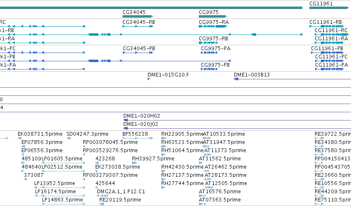Select the DME1-015G10.F feature label

click(168, 75)
